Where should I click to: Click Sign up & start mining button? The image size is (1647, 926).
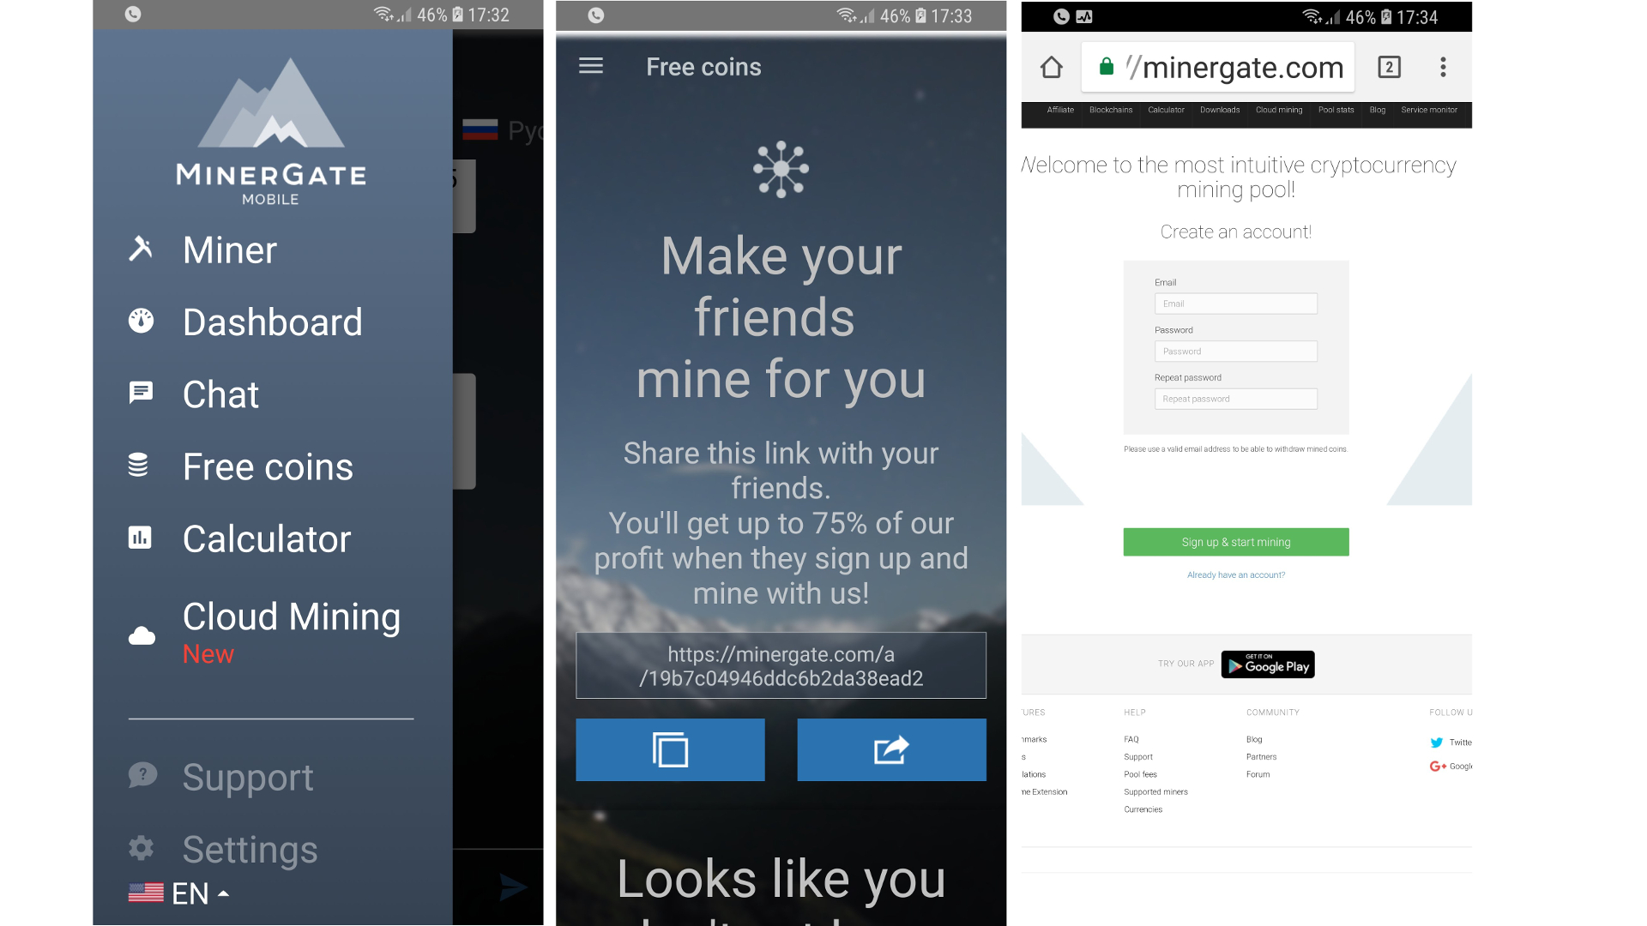pyautogui.click(x=1235, y=542)
